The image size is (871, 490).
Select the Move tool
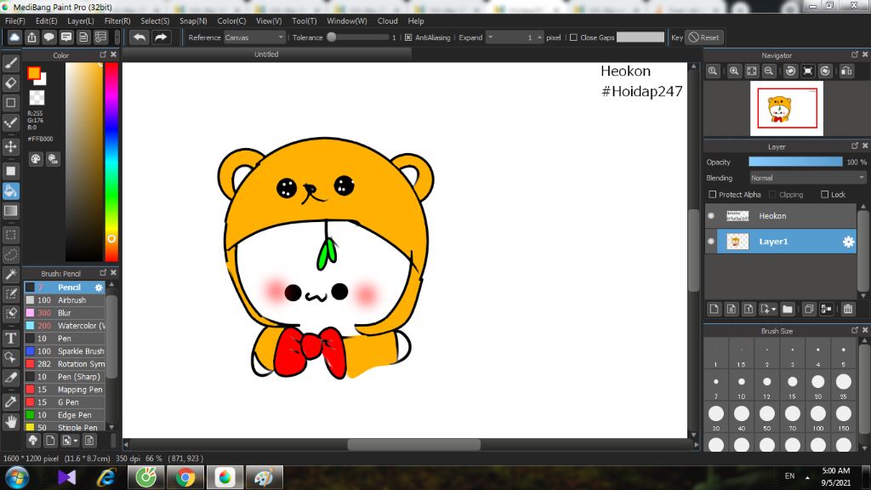(11, 146)
